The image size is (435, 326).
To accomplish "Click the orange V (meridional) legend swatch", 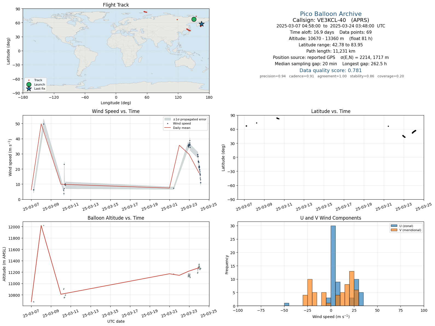I will pos(394,230).
